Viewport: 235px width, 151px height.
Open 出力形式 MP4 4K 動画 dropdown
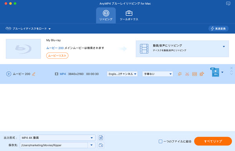(x=58, y=138)
